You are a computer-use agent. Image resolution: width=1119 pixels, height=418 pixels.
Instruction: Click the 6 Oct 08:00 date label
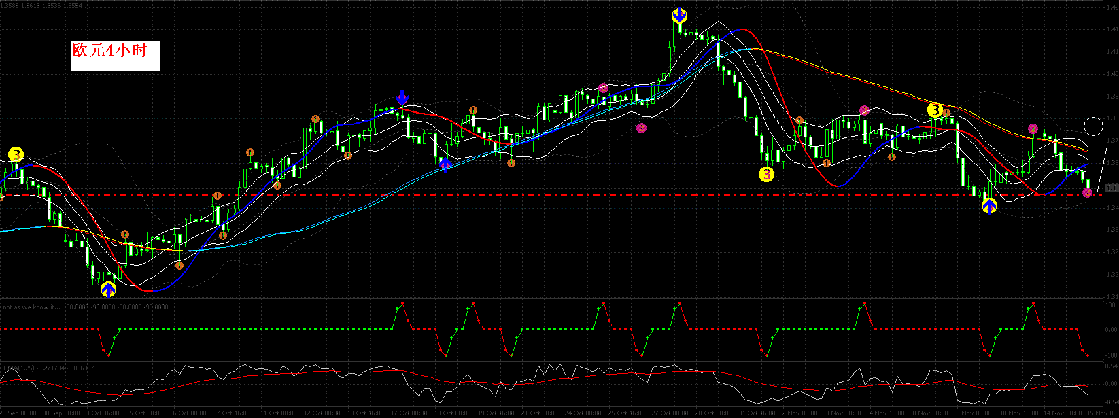pos(189,413)
